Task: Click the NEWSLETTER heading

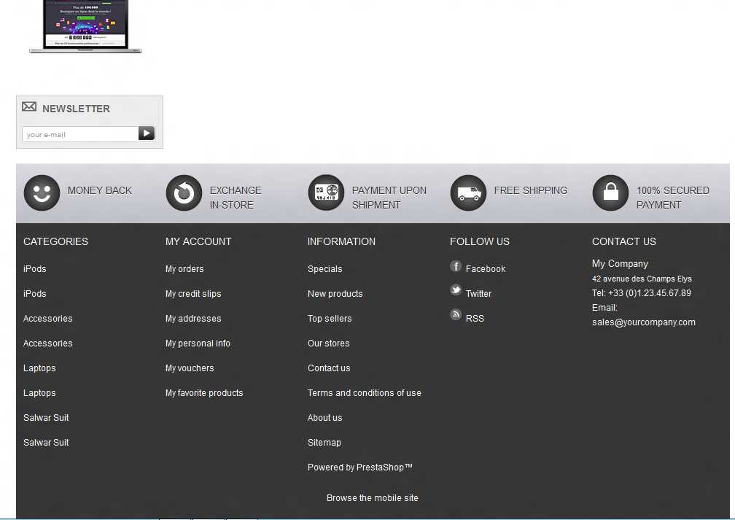Action: pyautogui.click(x=76, y=109)
